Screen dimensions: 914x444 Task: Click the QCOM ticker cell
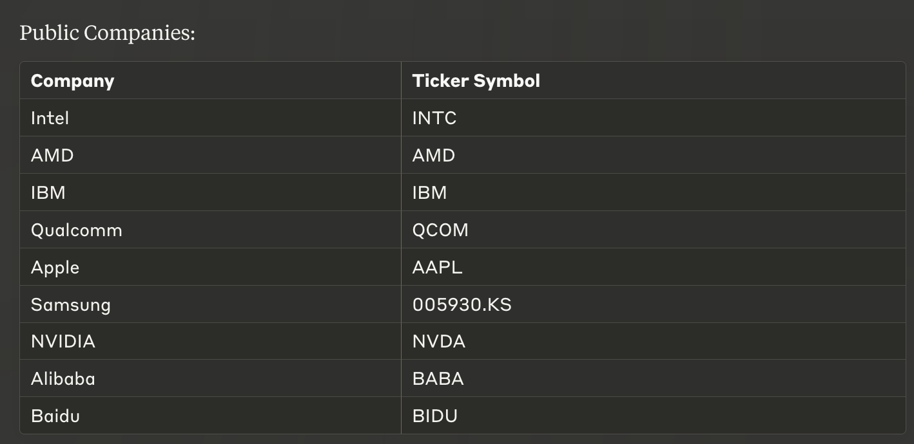click(653, 230)
